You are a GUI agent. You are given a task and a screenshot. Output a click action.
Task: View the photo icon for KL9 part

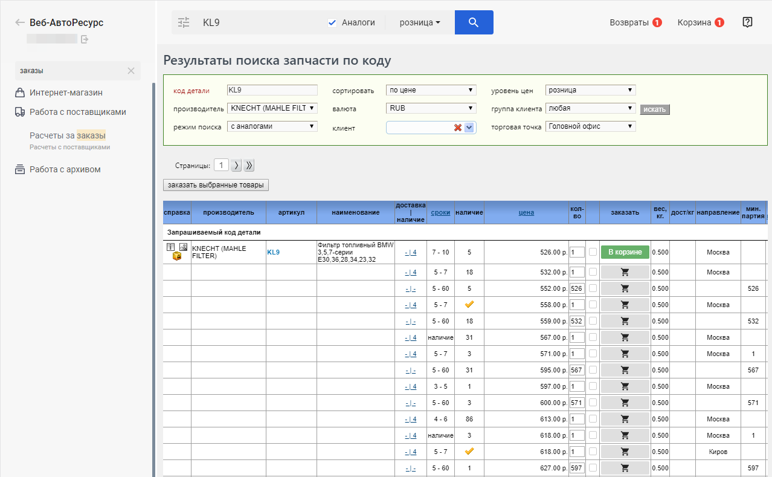click(x=182, y=247)
